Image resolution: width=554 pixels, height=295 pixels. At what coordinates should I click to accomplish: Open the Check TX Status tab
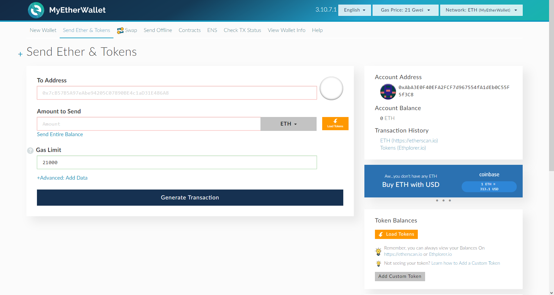(x=242, y=30)
